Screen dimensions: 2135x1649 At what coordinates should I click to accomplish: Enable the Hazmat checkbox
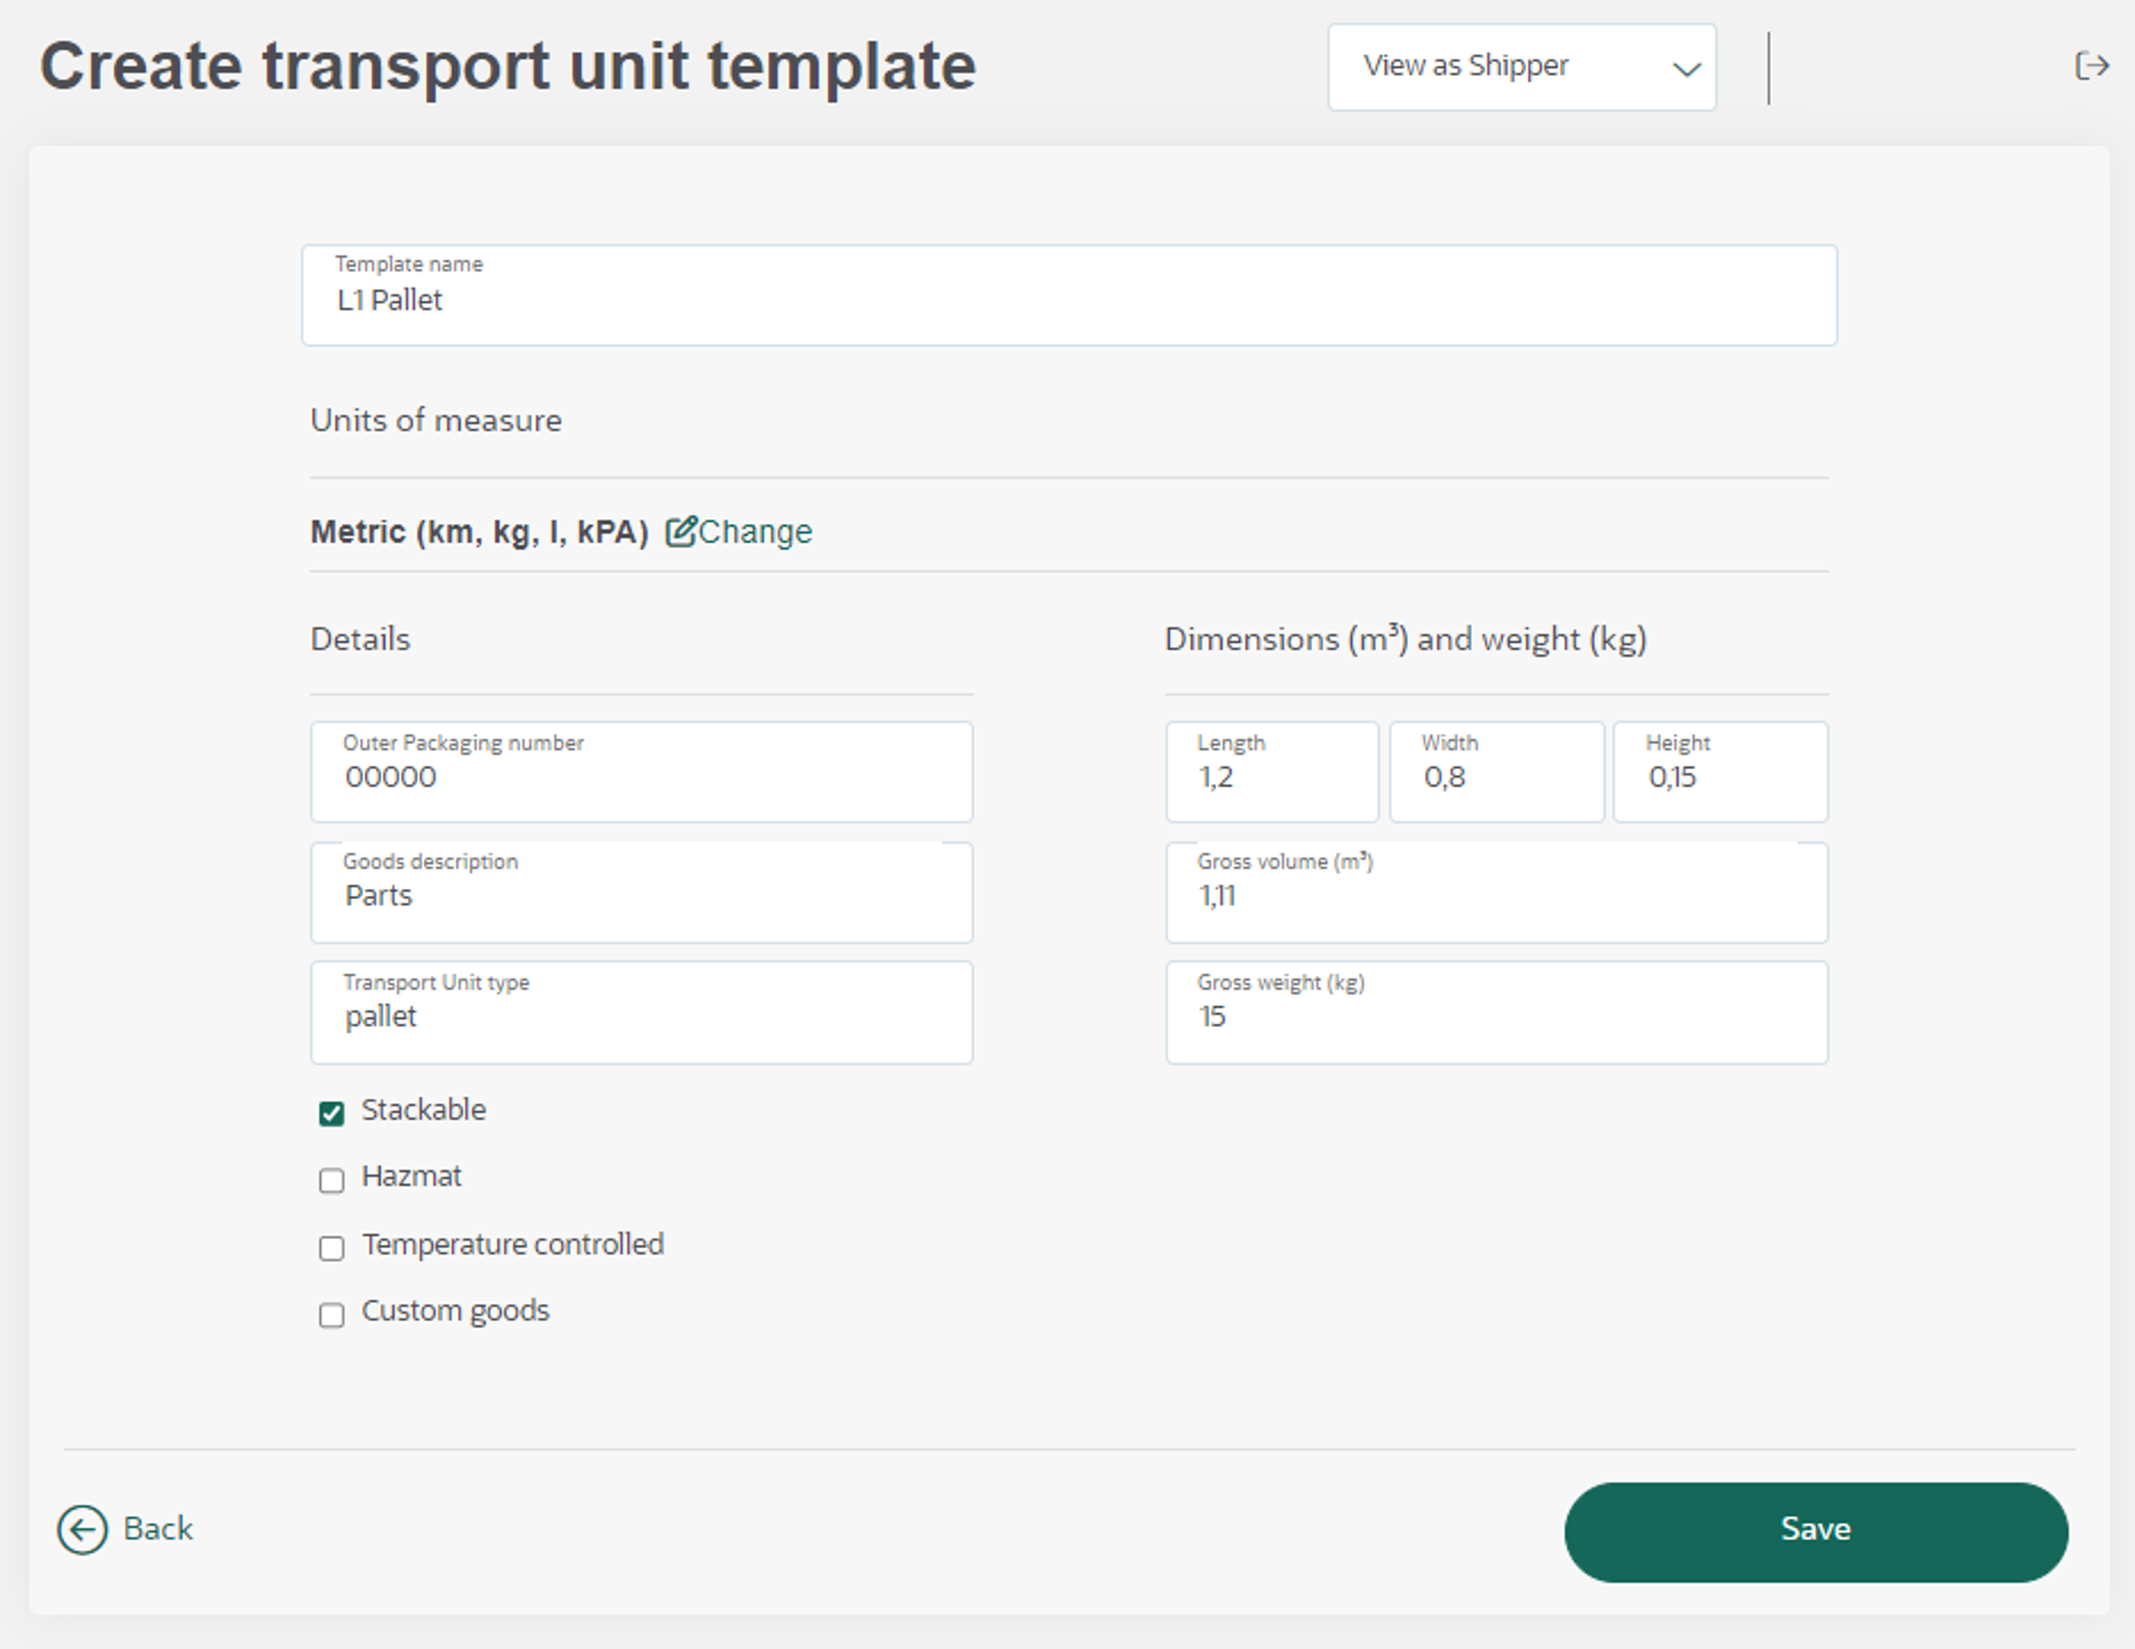(x=331, y=1180)
